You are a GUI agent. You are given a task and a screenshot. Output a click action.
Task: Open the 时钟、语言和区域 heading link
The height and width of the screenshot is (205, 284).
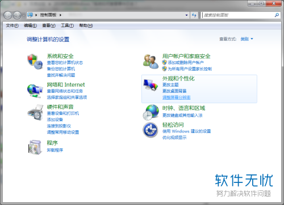[183, 108]
